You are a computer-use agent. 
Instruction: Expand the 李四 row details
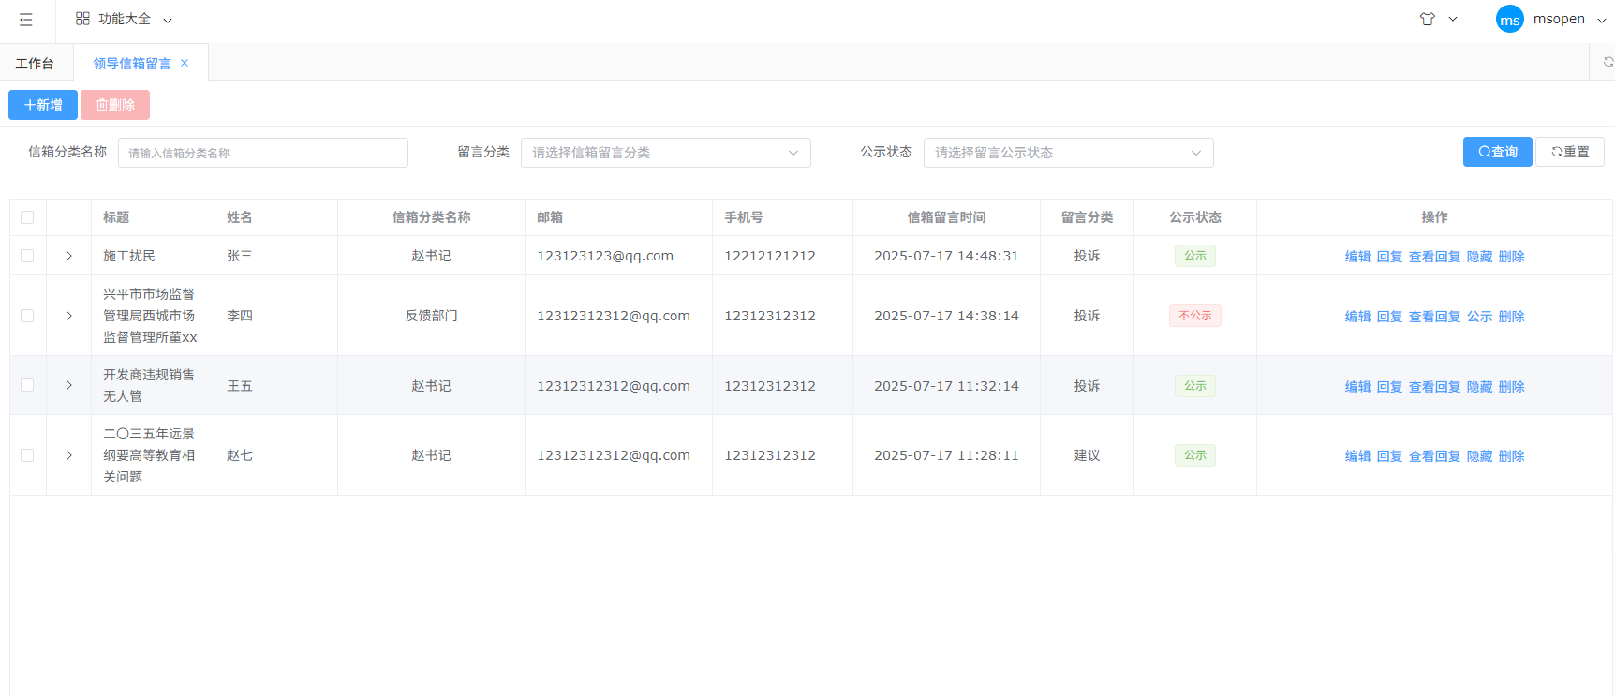pos(69,316)
